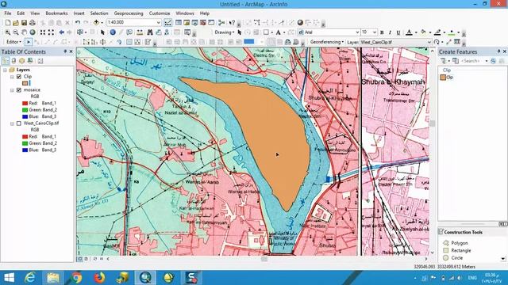Open the Find binoculars tool
The width and height of the screenshot is (508, 285).
click(x=150, y=32)
